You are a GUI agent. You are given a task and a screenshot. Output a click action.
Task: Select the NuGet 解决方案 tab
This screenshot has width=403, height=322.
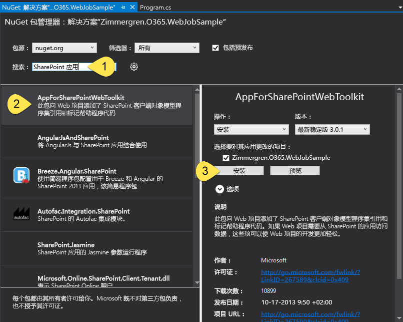[60, 7]
